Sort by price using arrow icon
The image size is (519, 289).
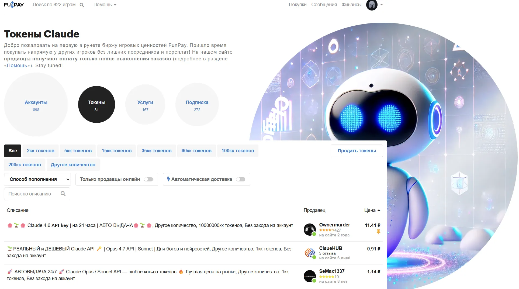[379, 210]
